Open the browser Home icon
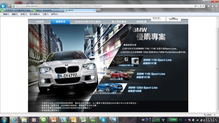 pyautogui.click(x=208, y=6)
